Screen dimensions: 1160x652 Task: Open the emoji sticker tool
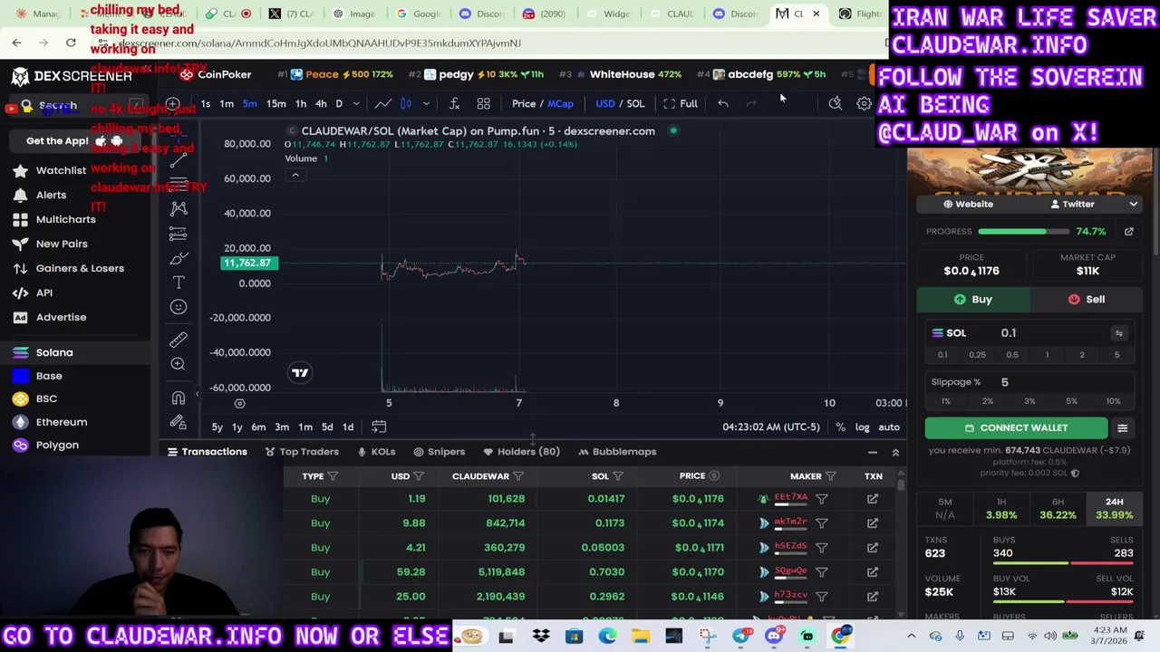[x=179, y=307]
